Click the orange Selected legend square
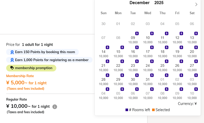204x123 pixels. 153,110
